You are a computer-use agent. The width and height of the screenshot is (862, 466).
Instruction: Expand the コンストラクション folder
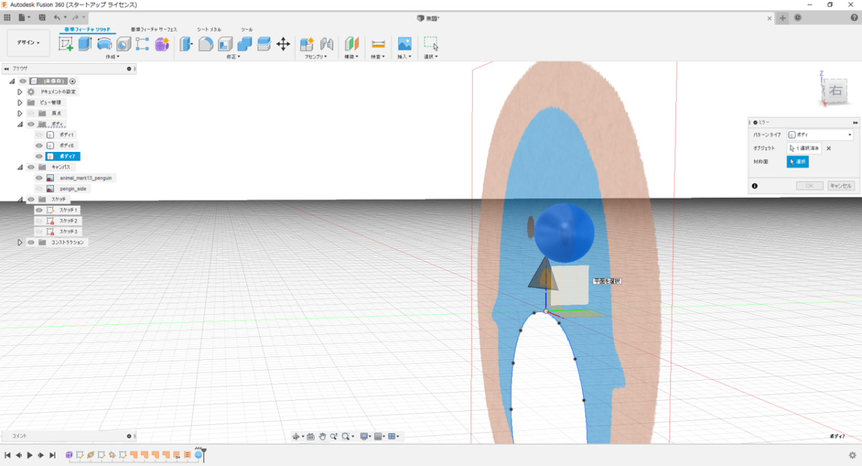click(x=20, y=242)
